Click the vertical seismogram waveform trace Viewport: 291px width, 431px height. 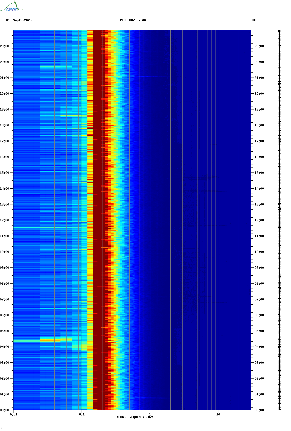point(280,220)
